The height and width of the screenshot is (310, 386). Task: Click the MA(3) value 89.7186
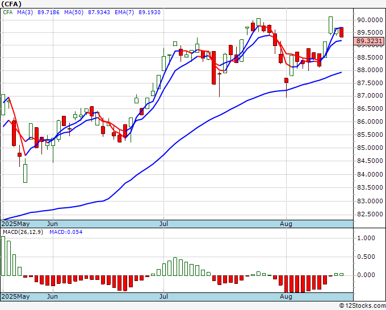pos(48,12)
